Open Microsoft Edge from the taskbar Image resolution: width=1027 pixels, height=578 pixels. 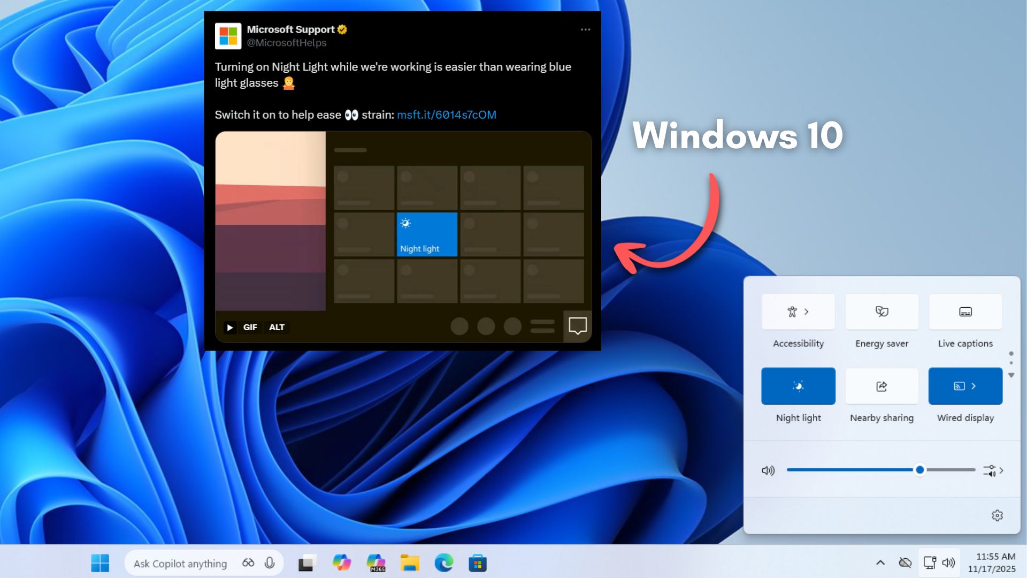click(444, 562)
